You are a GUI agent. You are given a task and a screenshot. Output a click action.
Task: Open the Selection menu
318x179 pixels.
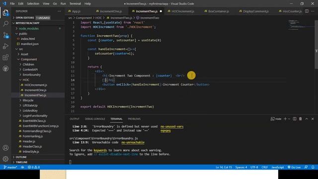[33, 3]
